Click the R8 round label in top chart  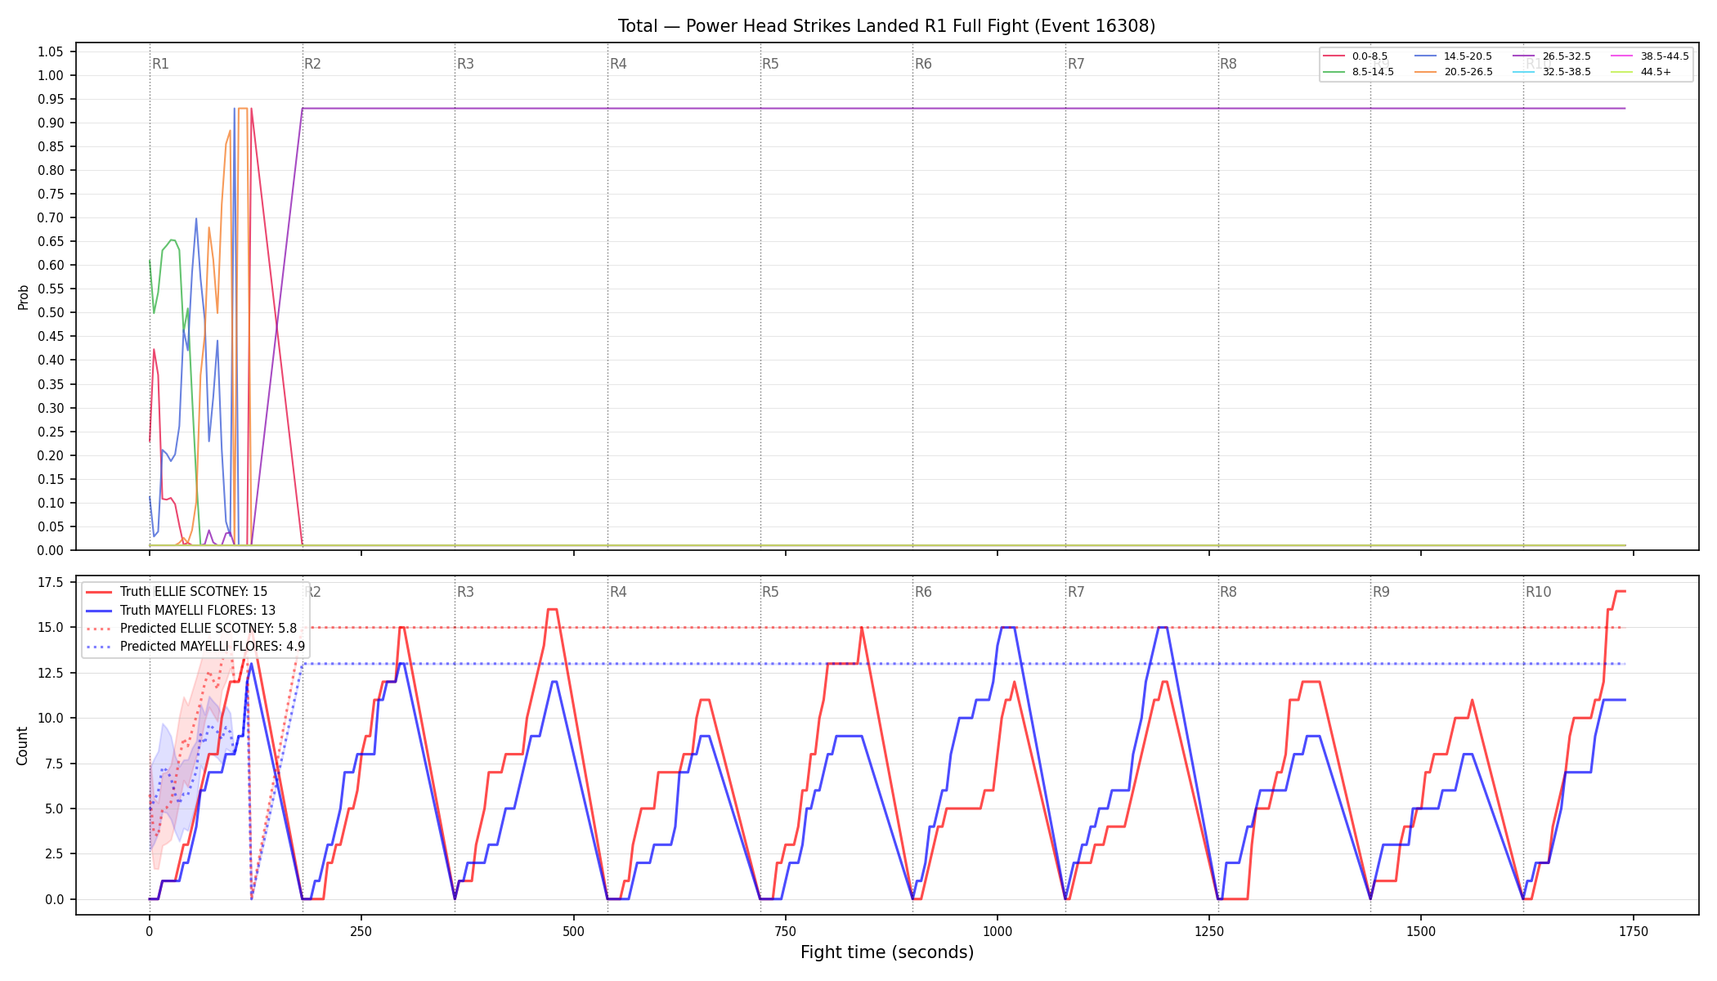(1228, 64)
